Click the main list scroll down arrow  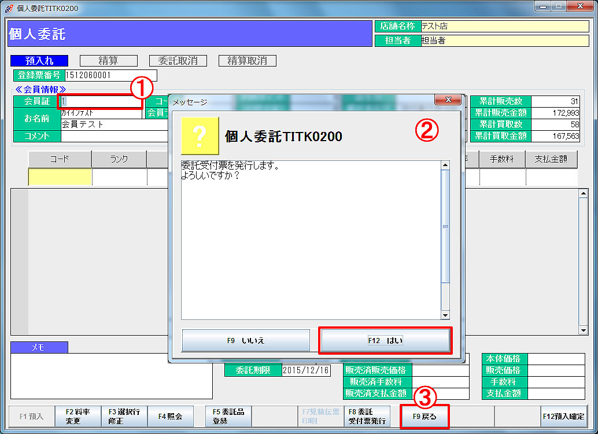tap(583, 330)
